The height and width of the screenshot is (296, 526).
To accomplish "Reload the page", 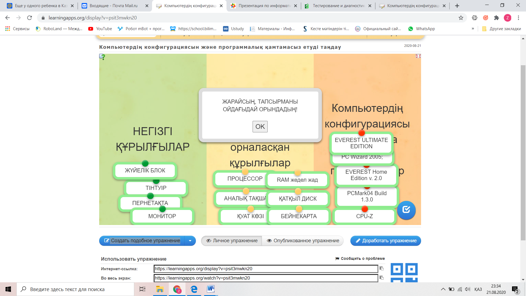I will [30, 18].
